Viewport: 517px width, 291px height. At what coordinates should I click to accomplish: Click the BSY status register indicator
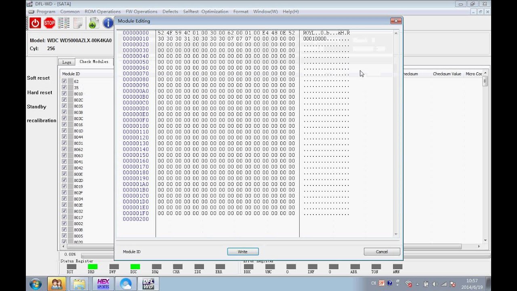[x=71, y=267]
